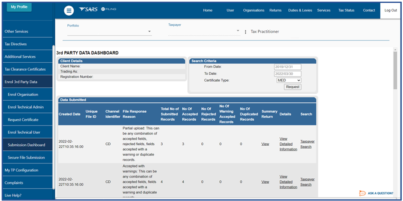Screen dimensions: 403x201
Task: Open the Duties & Levies menu
Action: pos(300,10)
